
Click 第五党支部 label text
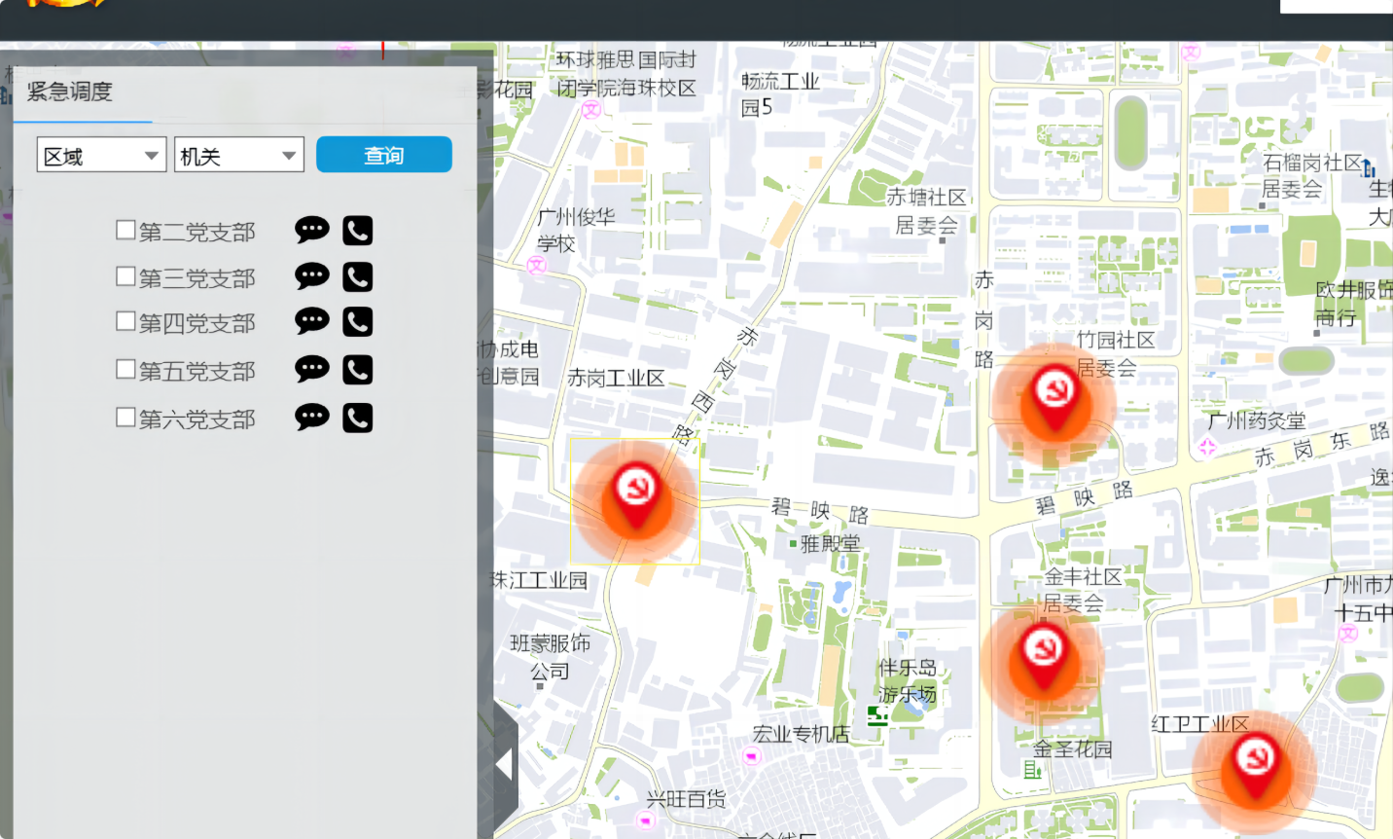(197, 371)
